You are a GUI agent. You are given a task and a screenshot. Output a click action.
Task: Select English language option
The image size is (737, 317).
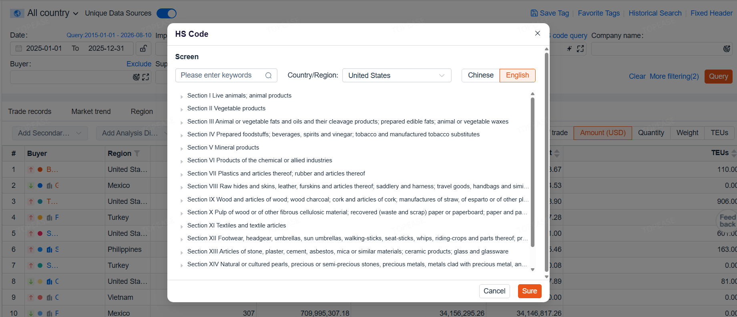517,75
